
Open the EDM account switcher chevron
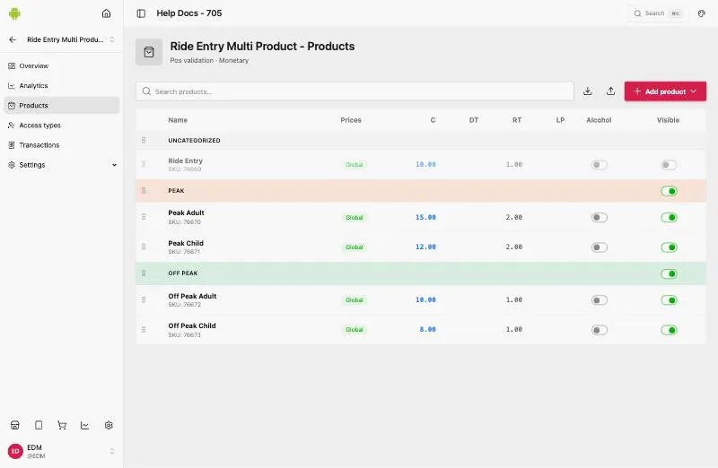(x=111, y=452)
